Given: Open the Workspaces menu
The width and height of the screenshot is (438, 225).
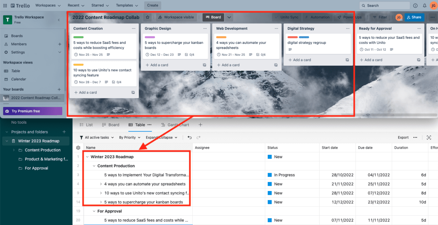Looking at the screenshot, I should click(48, 5).
